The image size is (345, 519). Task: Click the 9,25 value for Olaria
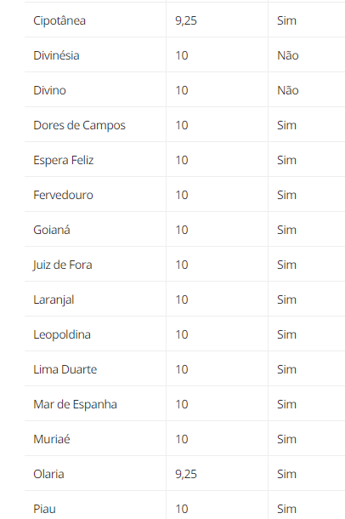186,474
